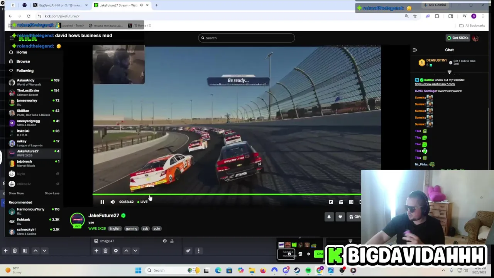Select the English tag
This screenshot has width=494, height=278.
click(115, 229)
